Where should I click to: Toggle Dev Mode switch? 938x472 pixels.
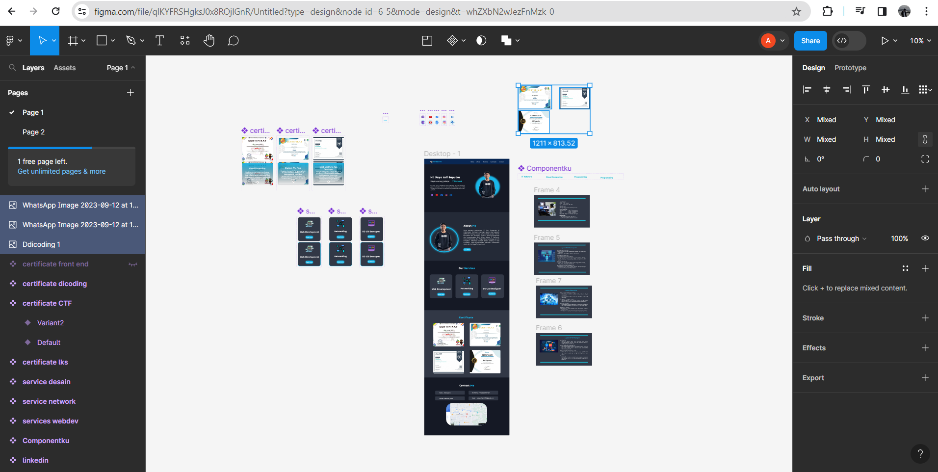(x=849, y=41)
